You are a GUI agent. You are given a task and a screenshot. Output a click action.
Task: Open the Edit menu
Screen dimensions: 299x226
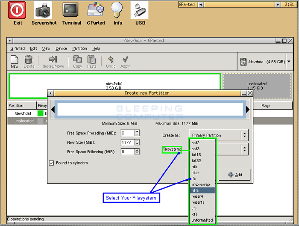coord(33,48)
